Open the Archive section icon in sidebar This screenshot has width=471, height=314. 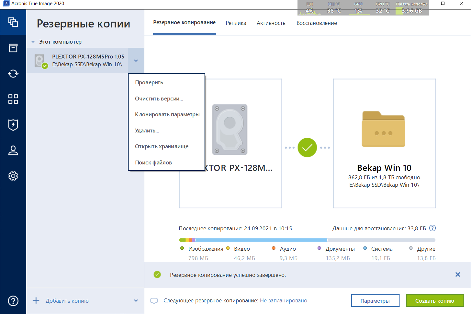(x=13, y=48)
